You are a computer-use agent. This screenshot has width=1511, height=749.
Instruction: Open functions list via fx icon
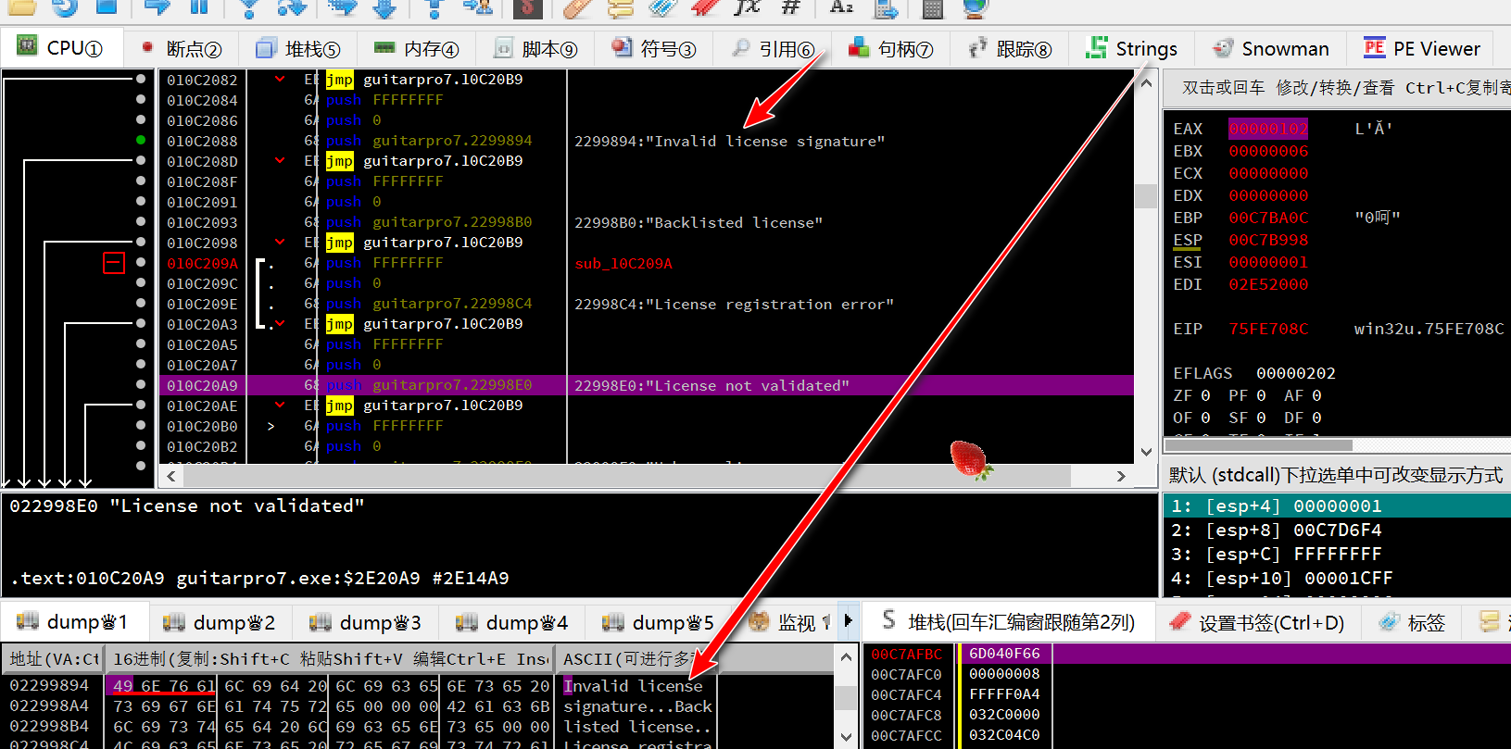747,7
